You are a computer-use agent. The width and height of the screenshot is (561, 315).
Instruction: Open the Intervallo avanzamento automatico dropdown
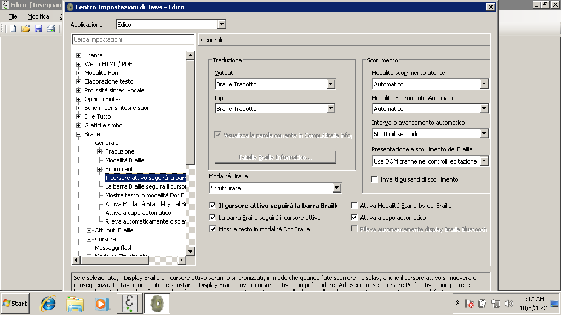coord(484,133)
